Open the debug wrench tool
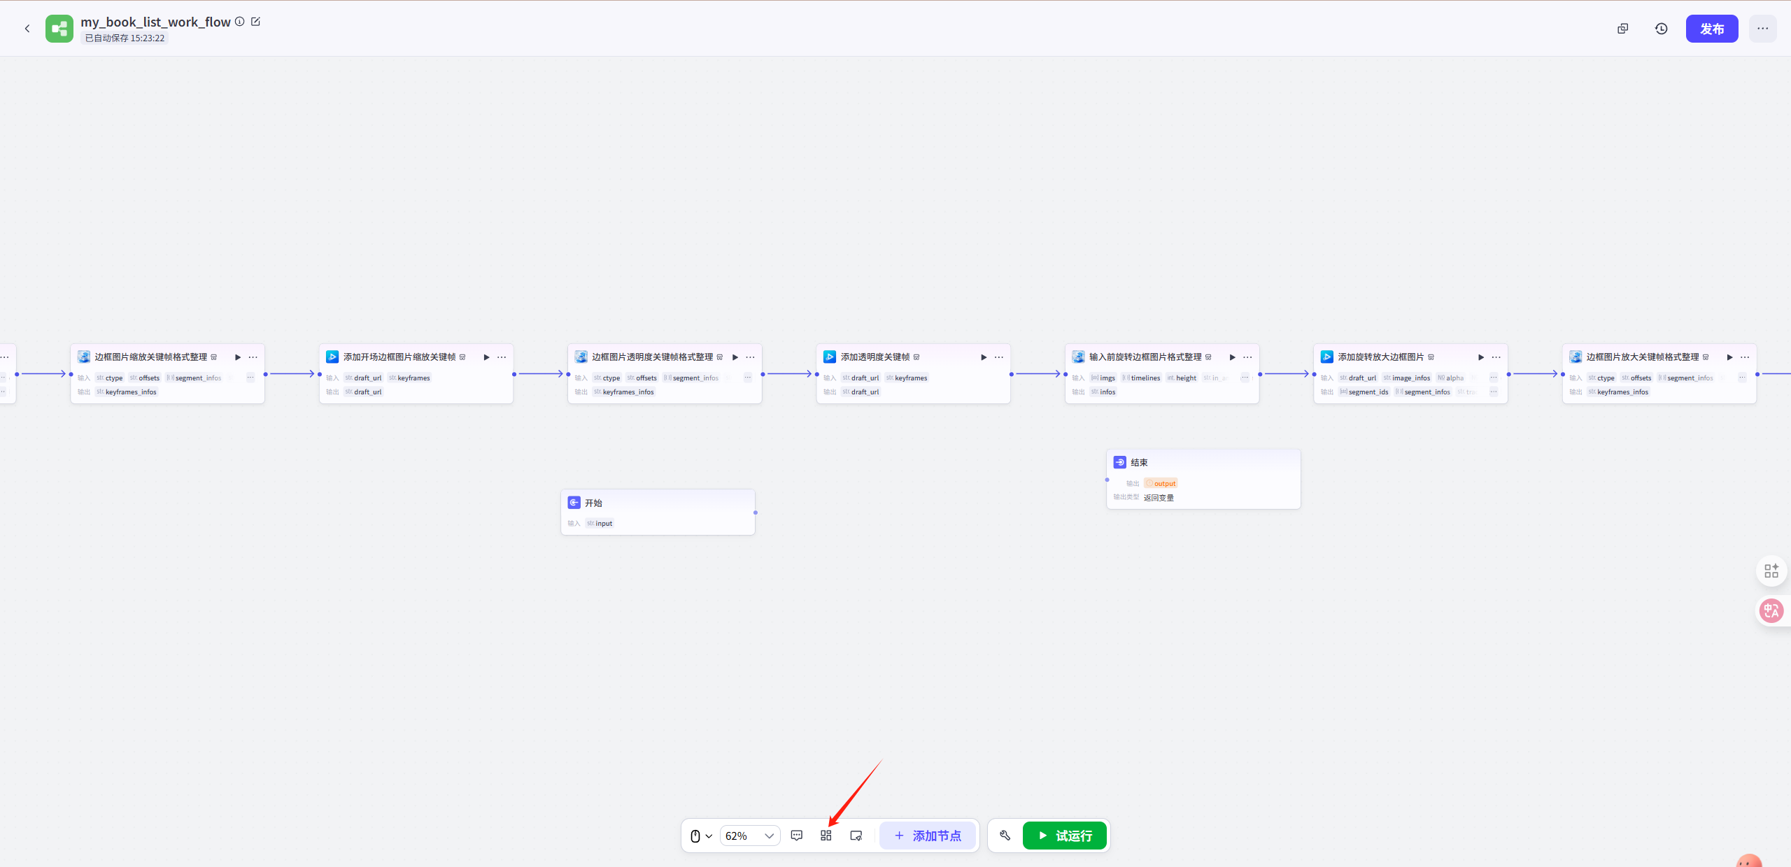This screenshot has width=1791, height=867. 1005,836
